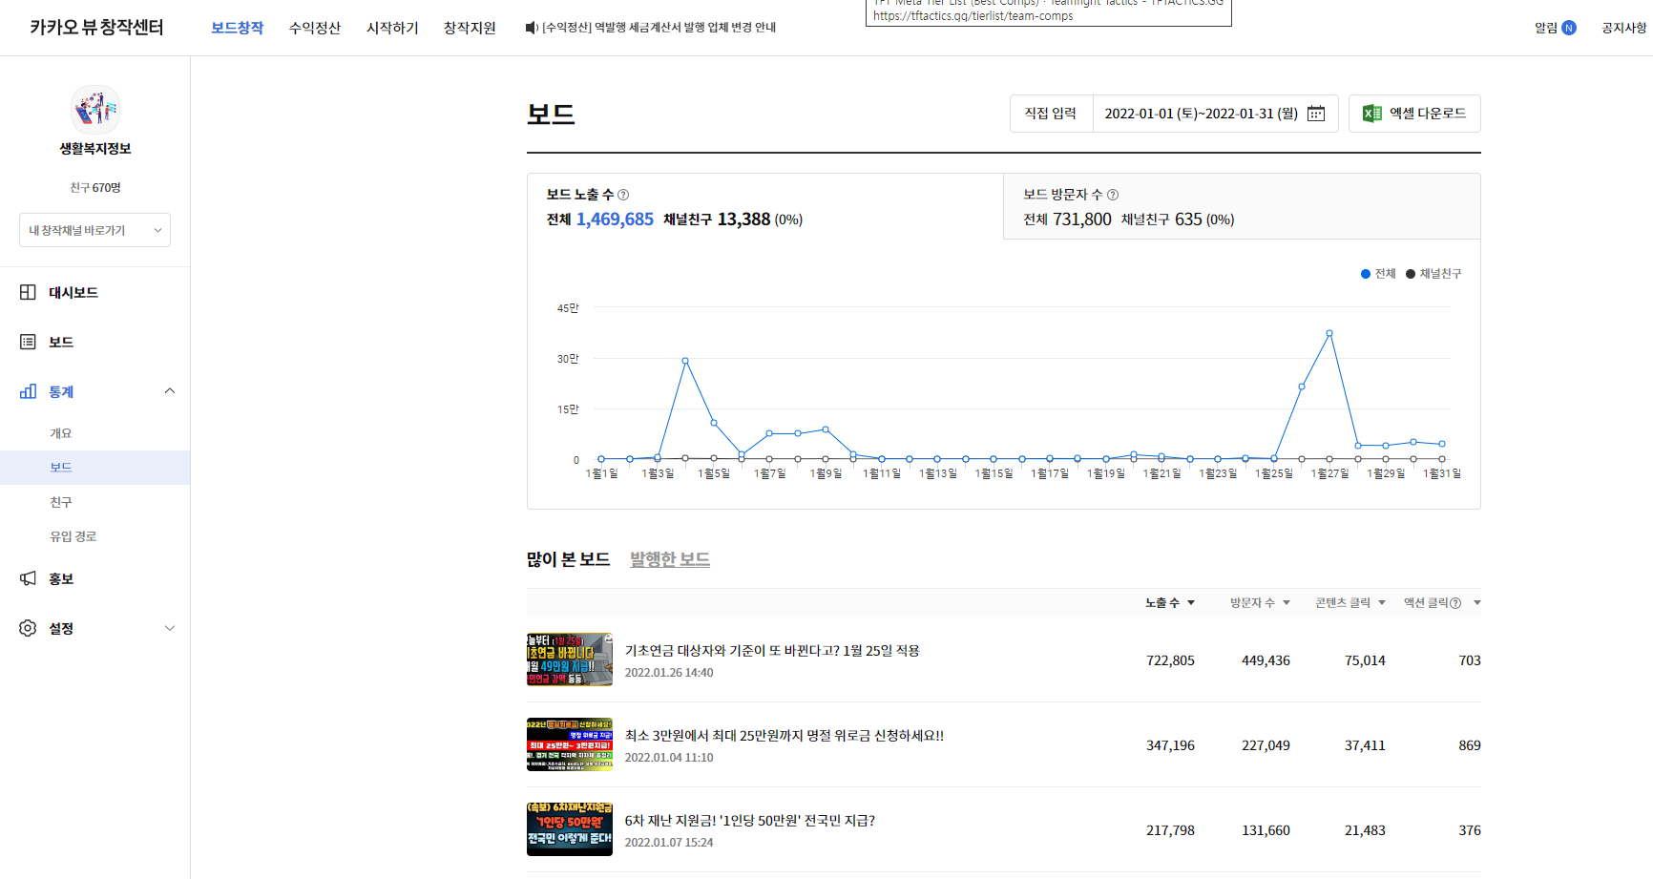Open board titled 기초연금 대상자와 기준이 또 바뀐다고
Image resolution: width=1653 pixels, height=879 pixels.
772,651
